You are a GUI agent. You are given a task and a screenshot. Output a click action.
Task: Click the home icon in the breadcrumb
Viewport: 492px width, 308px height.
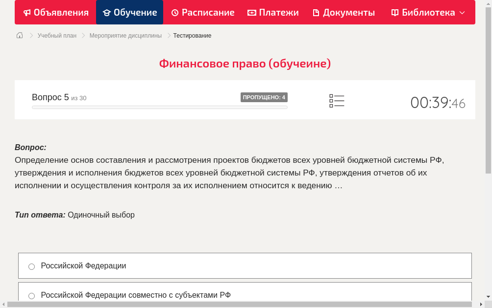point(19,35)
